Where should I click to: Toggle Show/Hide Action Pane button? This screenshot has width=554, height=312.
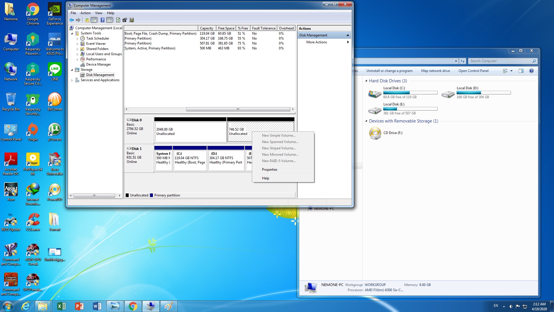[109, 20]
